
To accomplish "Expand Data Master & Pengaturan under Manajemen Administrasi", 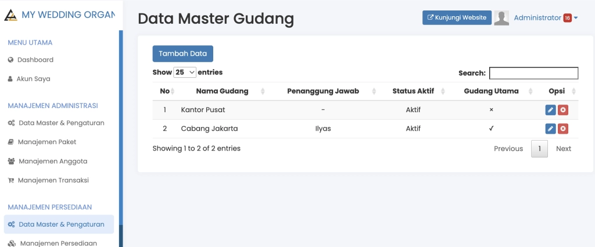I will [61, 123].
